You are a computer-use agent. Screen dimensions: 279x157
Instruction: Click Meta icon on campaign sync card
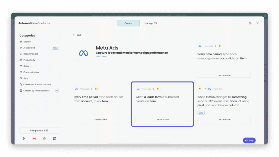(x=200, y=46)
